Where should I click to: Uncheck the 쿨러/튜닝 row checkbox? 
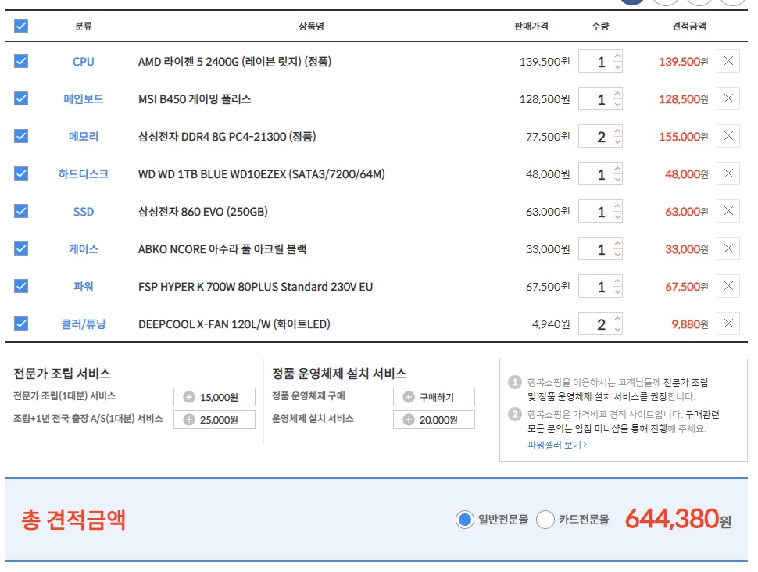21,324
